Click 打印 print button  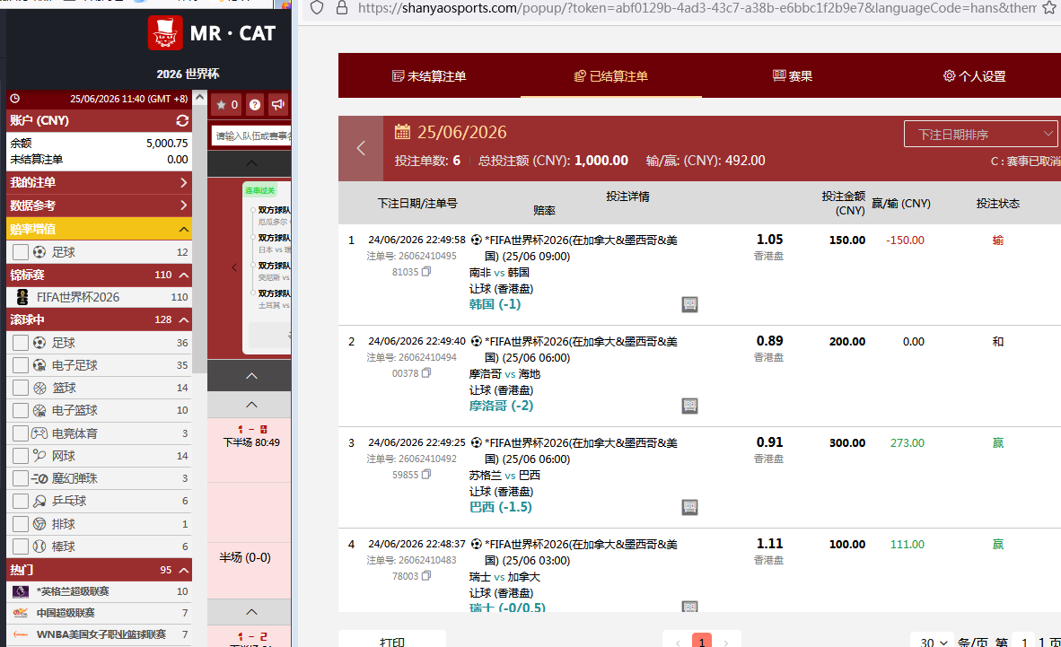point(392,640)
